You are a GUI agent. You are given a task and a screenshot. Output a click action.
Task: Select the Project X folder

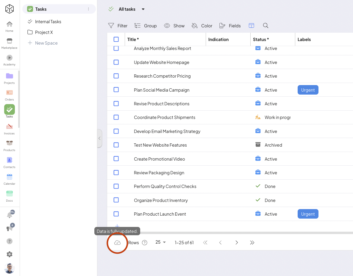pyautogui.click(x=44, y=32)
